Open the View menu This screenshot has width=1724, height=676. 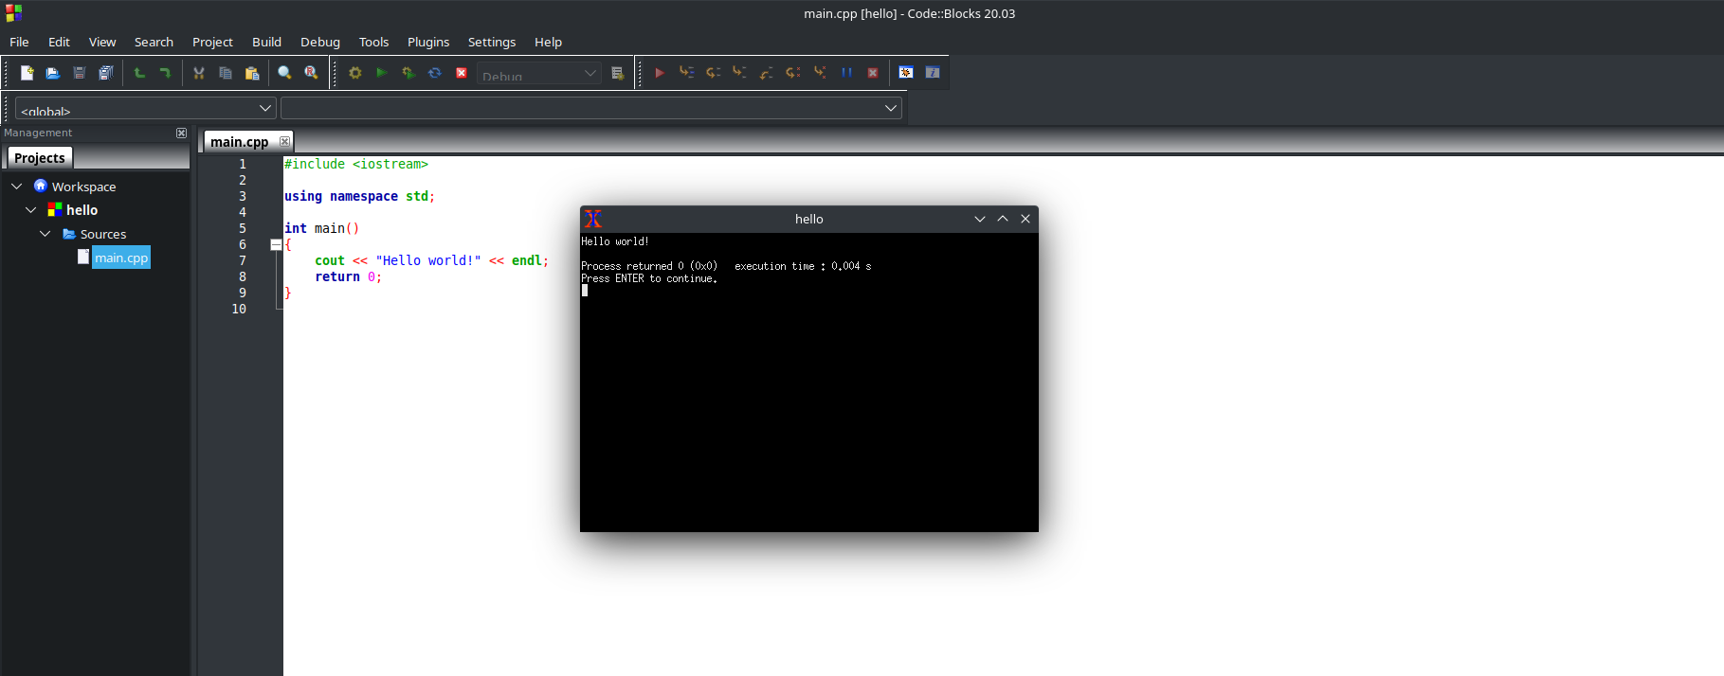click(102, 42)
